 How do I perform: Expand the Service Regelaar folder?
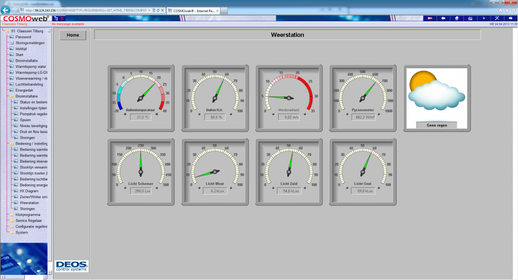(28, 221)
